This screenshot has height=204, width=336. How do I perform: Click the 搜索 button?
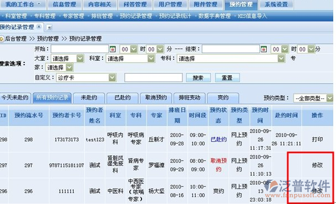click(198, 78)
